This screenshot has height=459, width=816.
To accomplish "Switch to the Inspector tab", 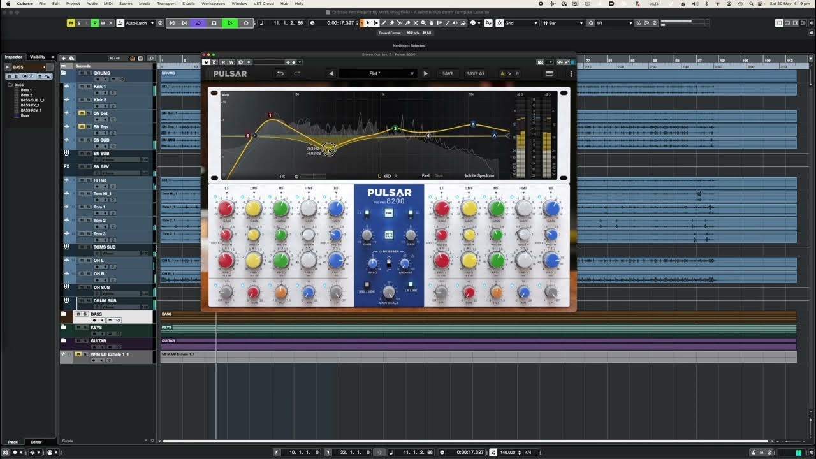I will [13, 57].
